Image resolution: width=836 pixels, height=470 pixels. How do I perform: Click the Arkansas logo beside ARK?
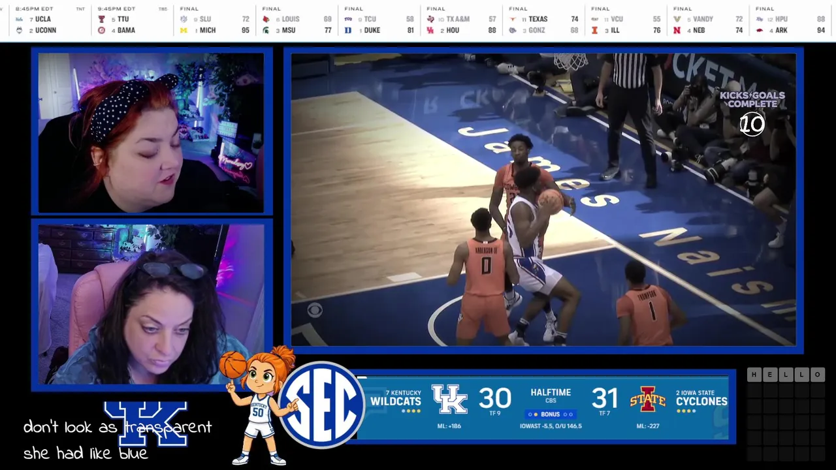pyautogui.click(x=760, y=30)
